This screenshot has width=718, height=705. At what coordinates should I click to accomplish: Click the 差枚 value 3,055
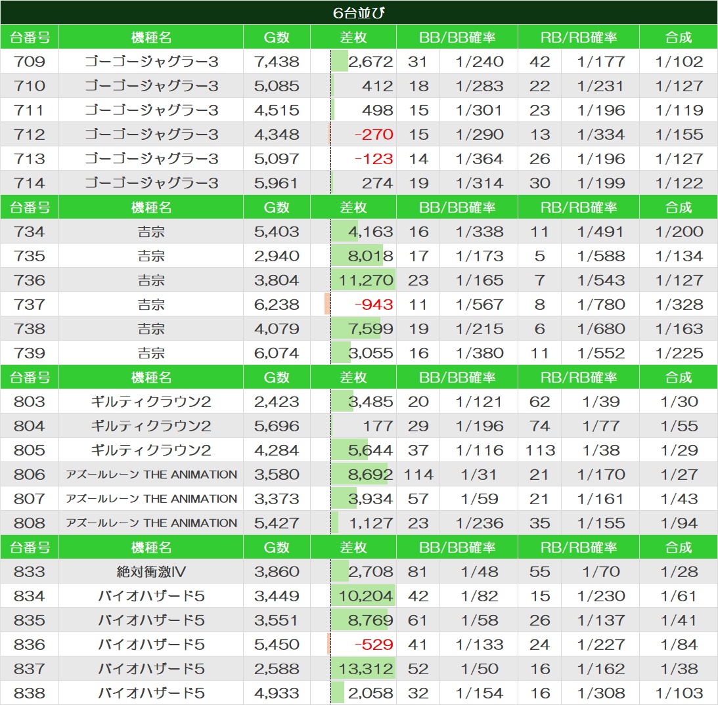(370, 352)
